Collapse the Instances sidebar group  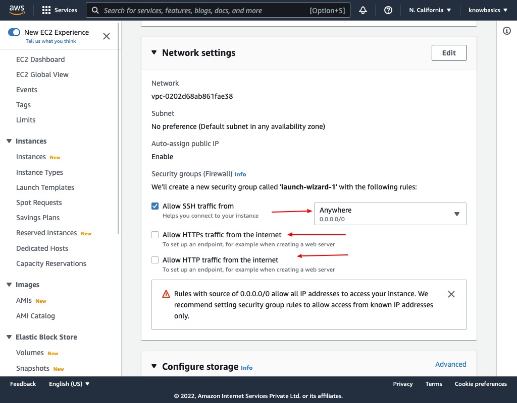[x=9, y=141]
